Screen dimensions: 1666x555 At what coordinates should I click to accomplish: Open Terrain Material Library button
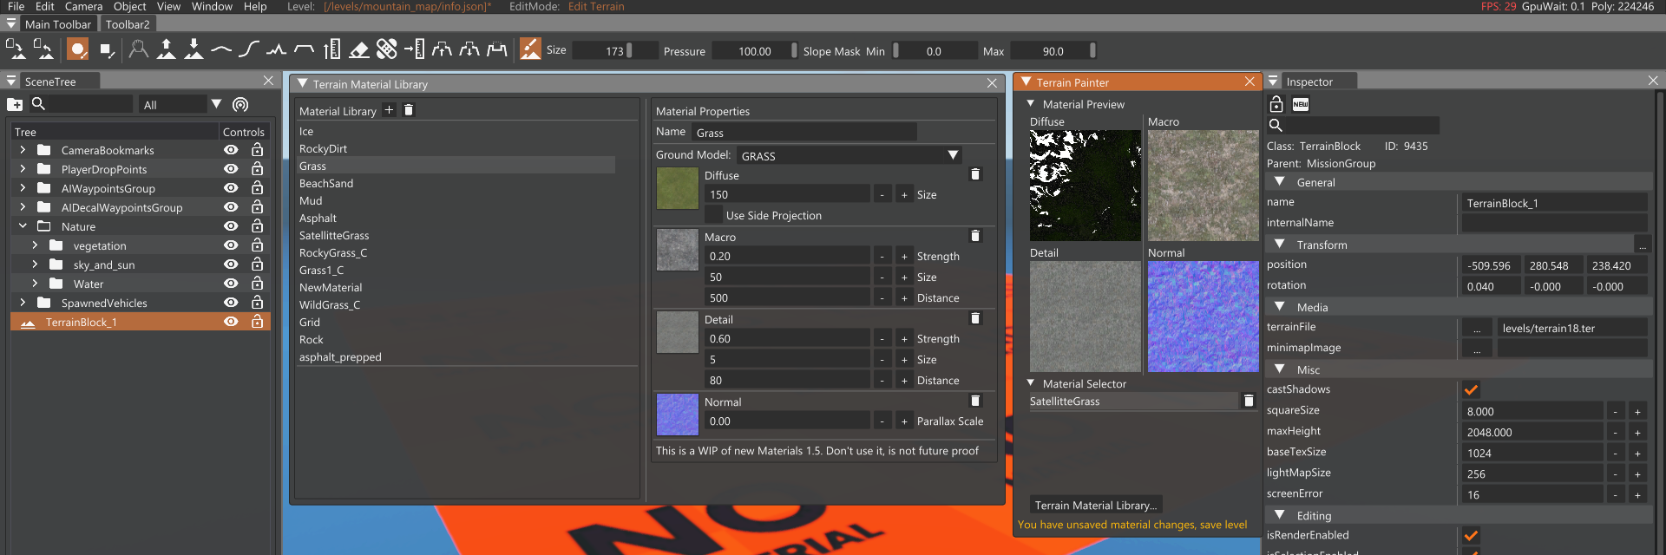click(x=1096, y=505)
